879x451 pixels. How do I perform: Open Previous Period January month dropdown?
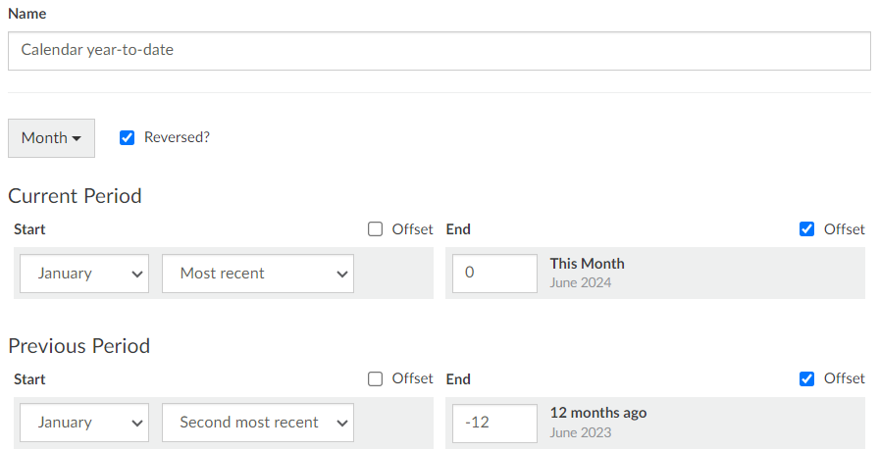(84, 423)
